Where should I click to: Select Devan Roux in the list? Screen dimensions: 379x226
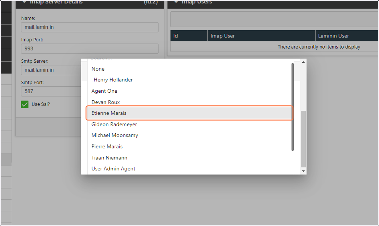(x=189, y=102)
